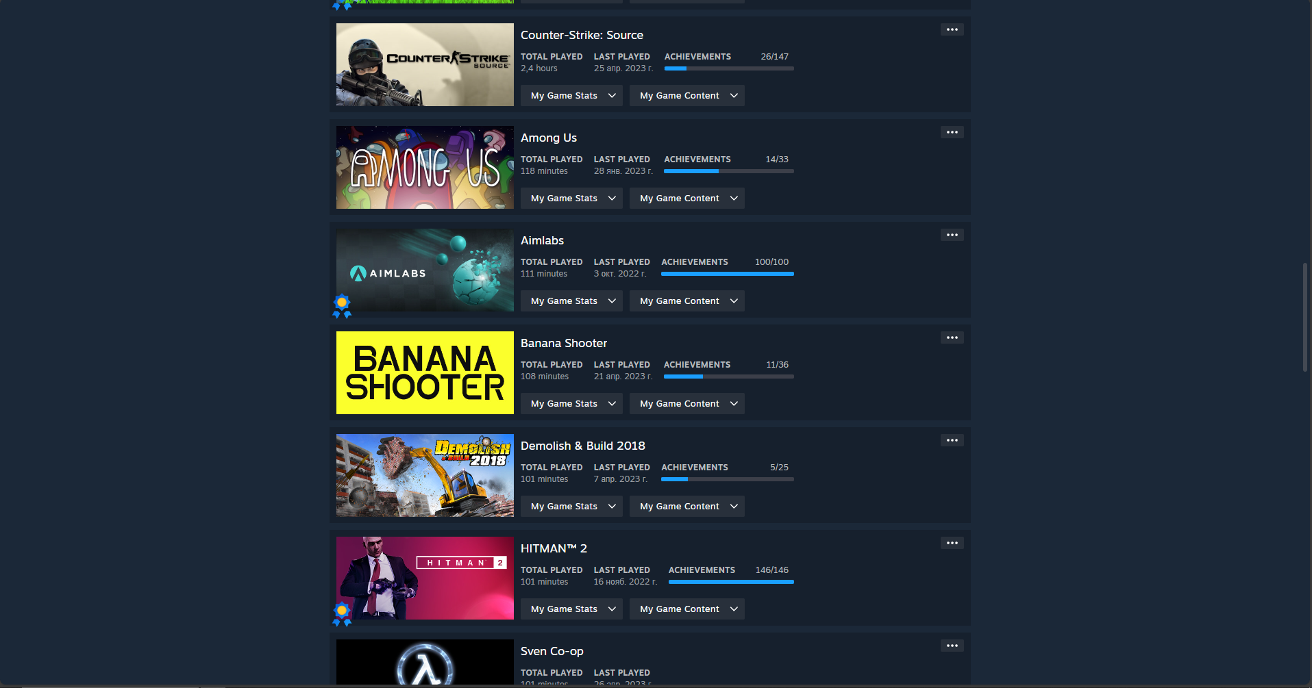Image resolution: width=1312 pixels, height=688 pixels.
Task: Click perfect game ribbon badge on HITMAN 2
Action: (x=342, y=614)
